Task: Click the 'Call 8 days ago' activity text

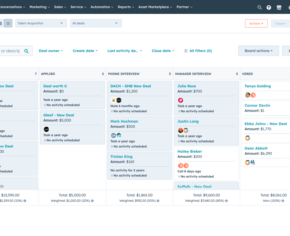Action: coord(189,171)
